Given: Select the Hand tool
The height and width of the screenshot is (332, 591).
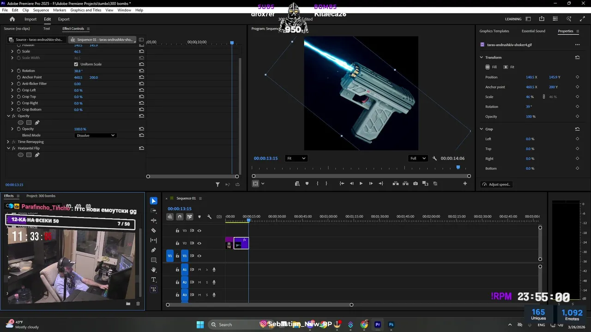Looking at the screenshot, I should 154,270.
